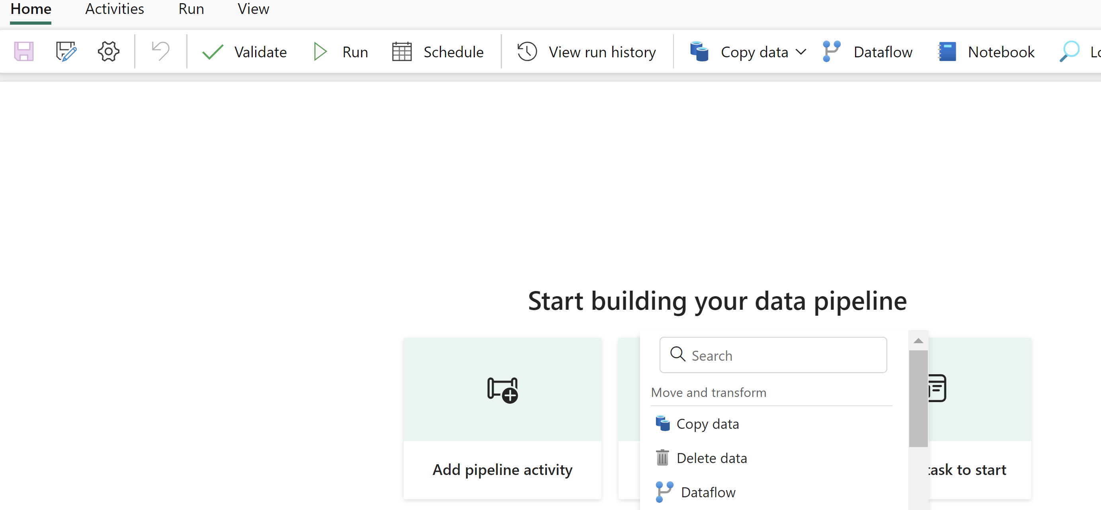The height and width of the screenshot is (510, 1101).
Task: Click the Undo arrow icon
Action: pos(160,51)
